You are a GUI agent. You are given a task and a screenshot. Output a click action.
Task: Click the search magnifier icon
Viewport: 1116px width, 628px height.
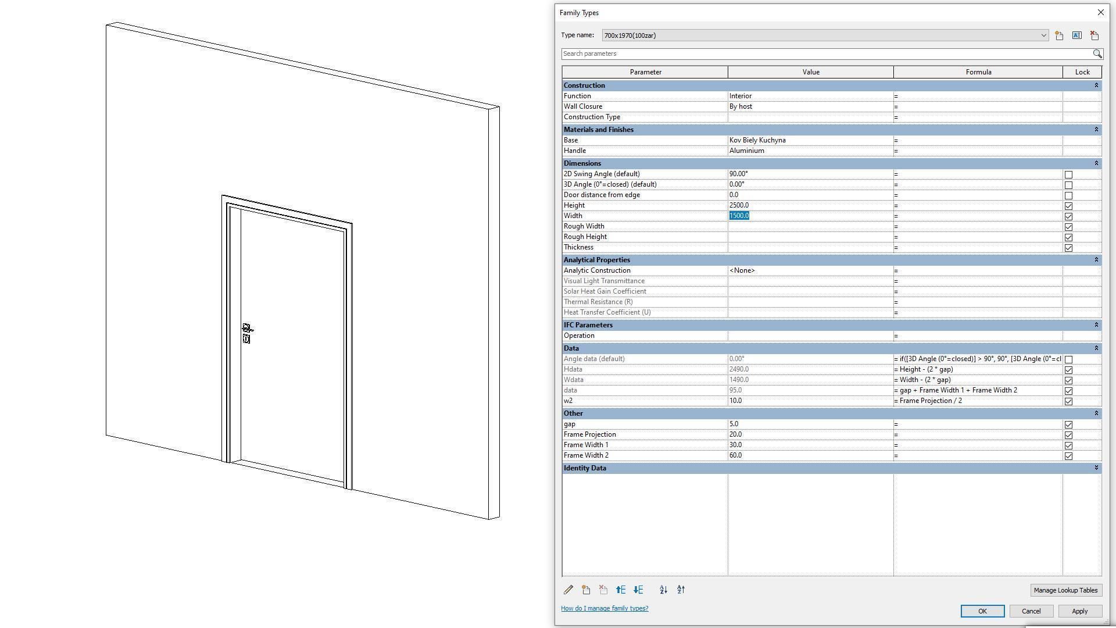click(x=1097, y=53)
